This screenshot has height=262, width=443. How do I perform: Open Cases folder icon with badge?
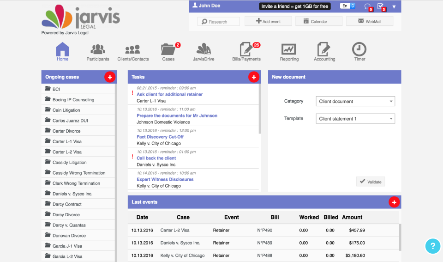[168, 49]
